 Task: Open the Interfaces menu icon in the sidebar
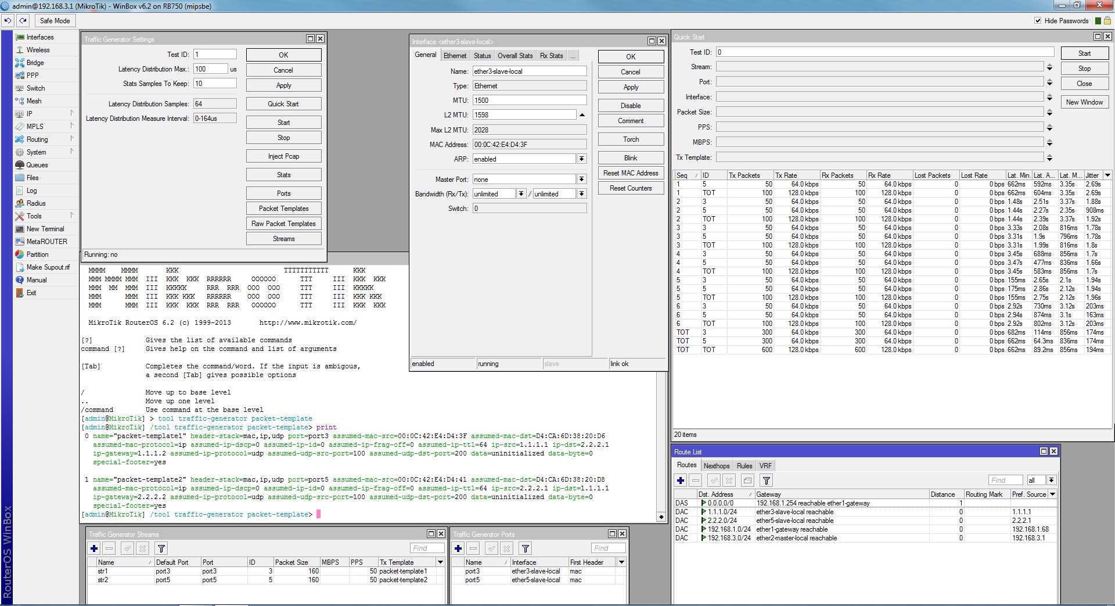(x=20, y=37)
